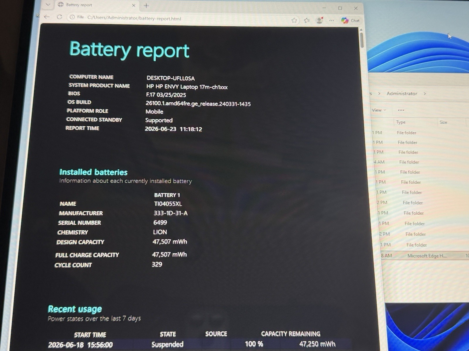
Task: Close the Battery report tab
Action: (x=133, y=5)
